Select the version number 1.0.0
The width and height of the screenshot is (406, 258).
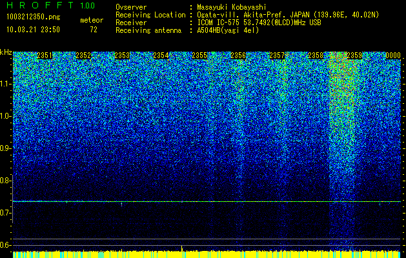click(x=88, y=5)
